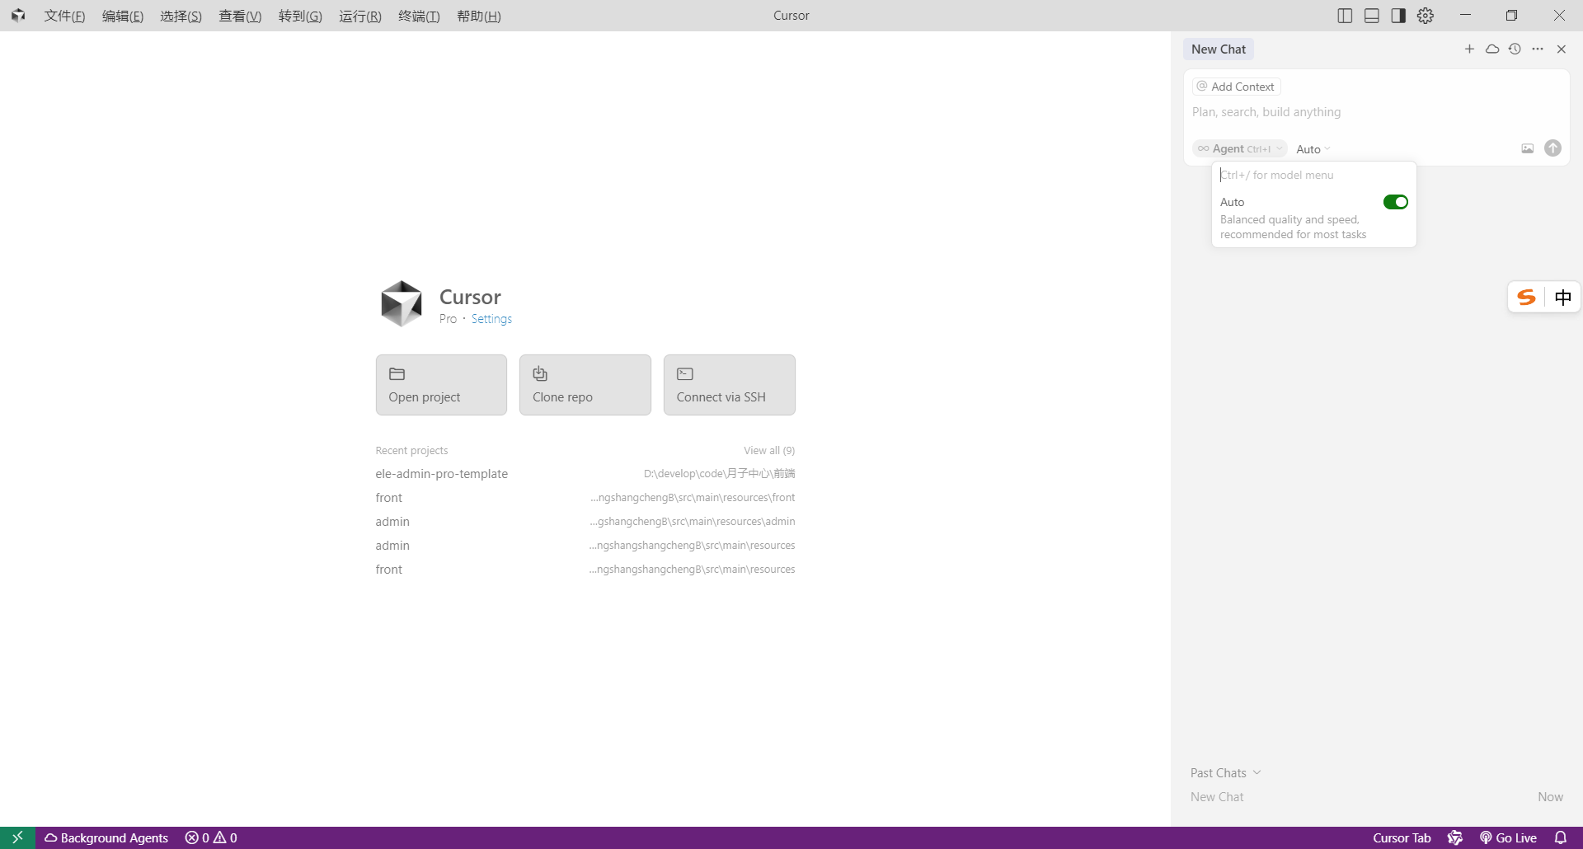Open recent project ele-admin-pro-template

[585, 474]
